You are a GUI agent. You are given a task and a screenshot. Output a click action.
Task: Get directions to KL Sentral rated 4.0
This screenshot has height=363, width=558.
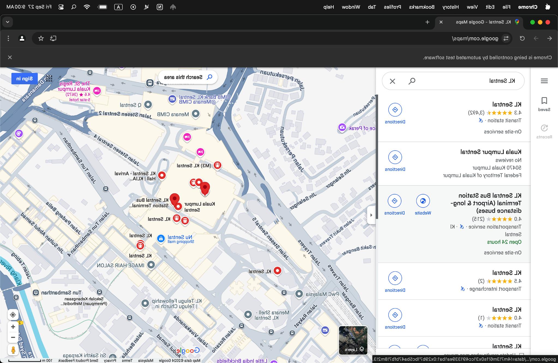pyautogui.click(x=395, y=319)
